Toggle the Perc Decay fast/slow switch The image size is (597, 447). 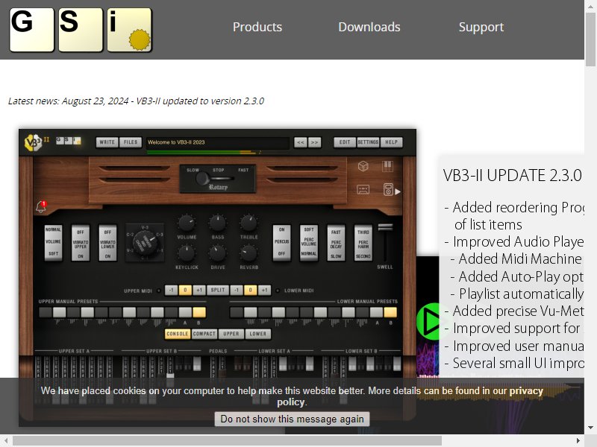pyautogui.click(x=337, y=242)
